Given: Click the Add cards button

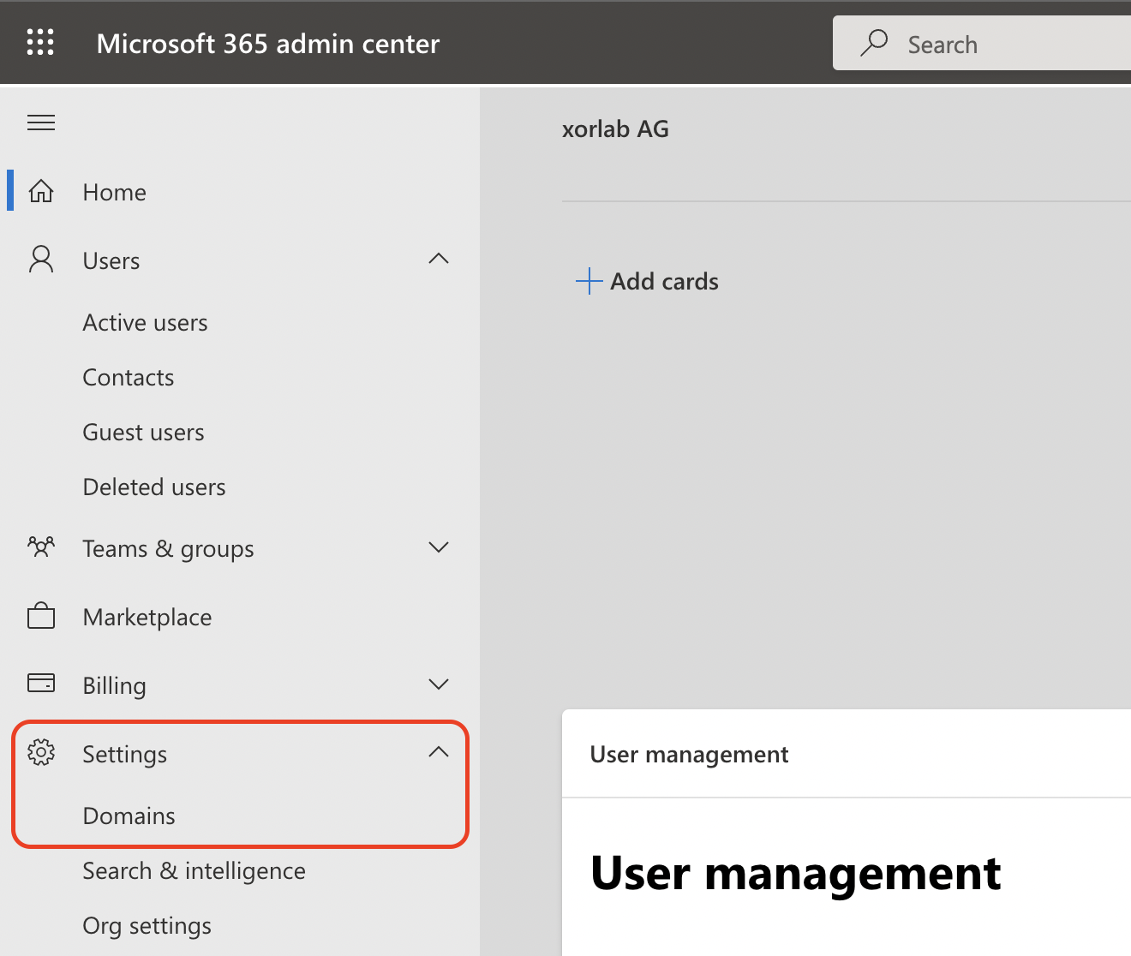Looking at the screenshot, I should point(647,281).
